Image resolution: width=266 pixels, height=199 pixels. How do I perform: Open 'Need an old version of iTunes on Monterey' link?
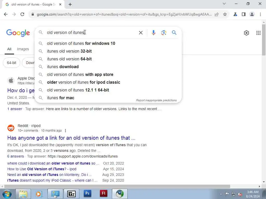point(49,175)
